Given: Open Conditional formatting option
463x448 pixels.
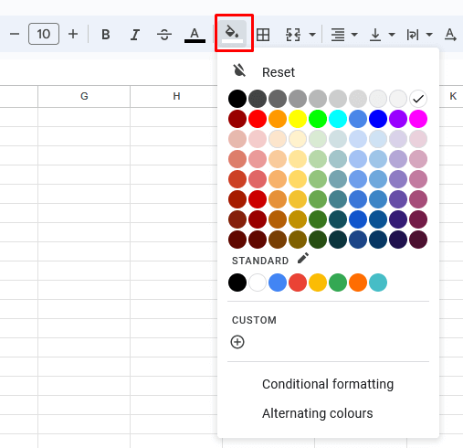Looking at the screenshot, I should tap(328, 384).
